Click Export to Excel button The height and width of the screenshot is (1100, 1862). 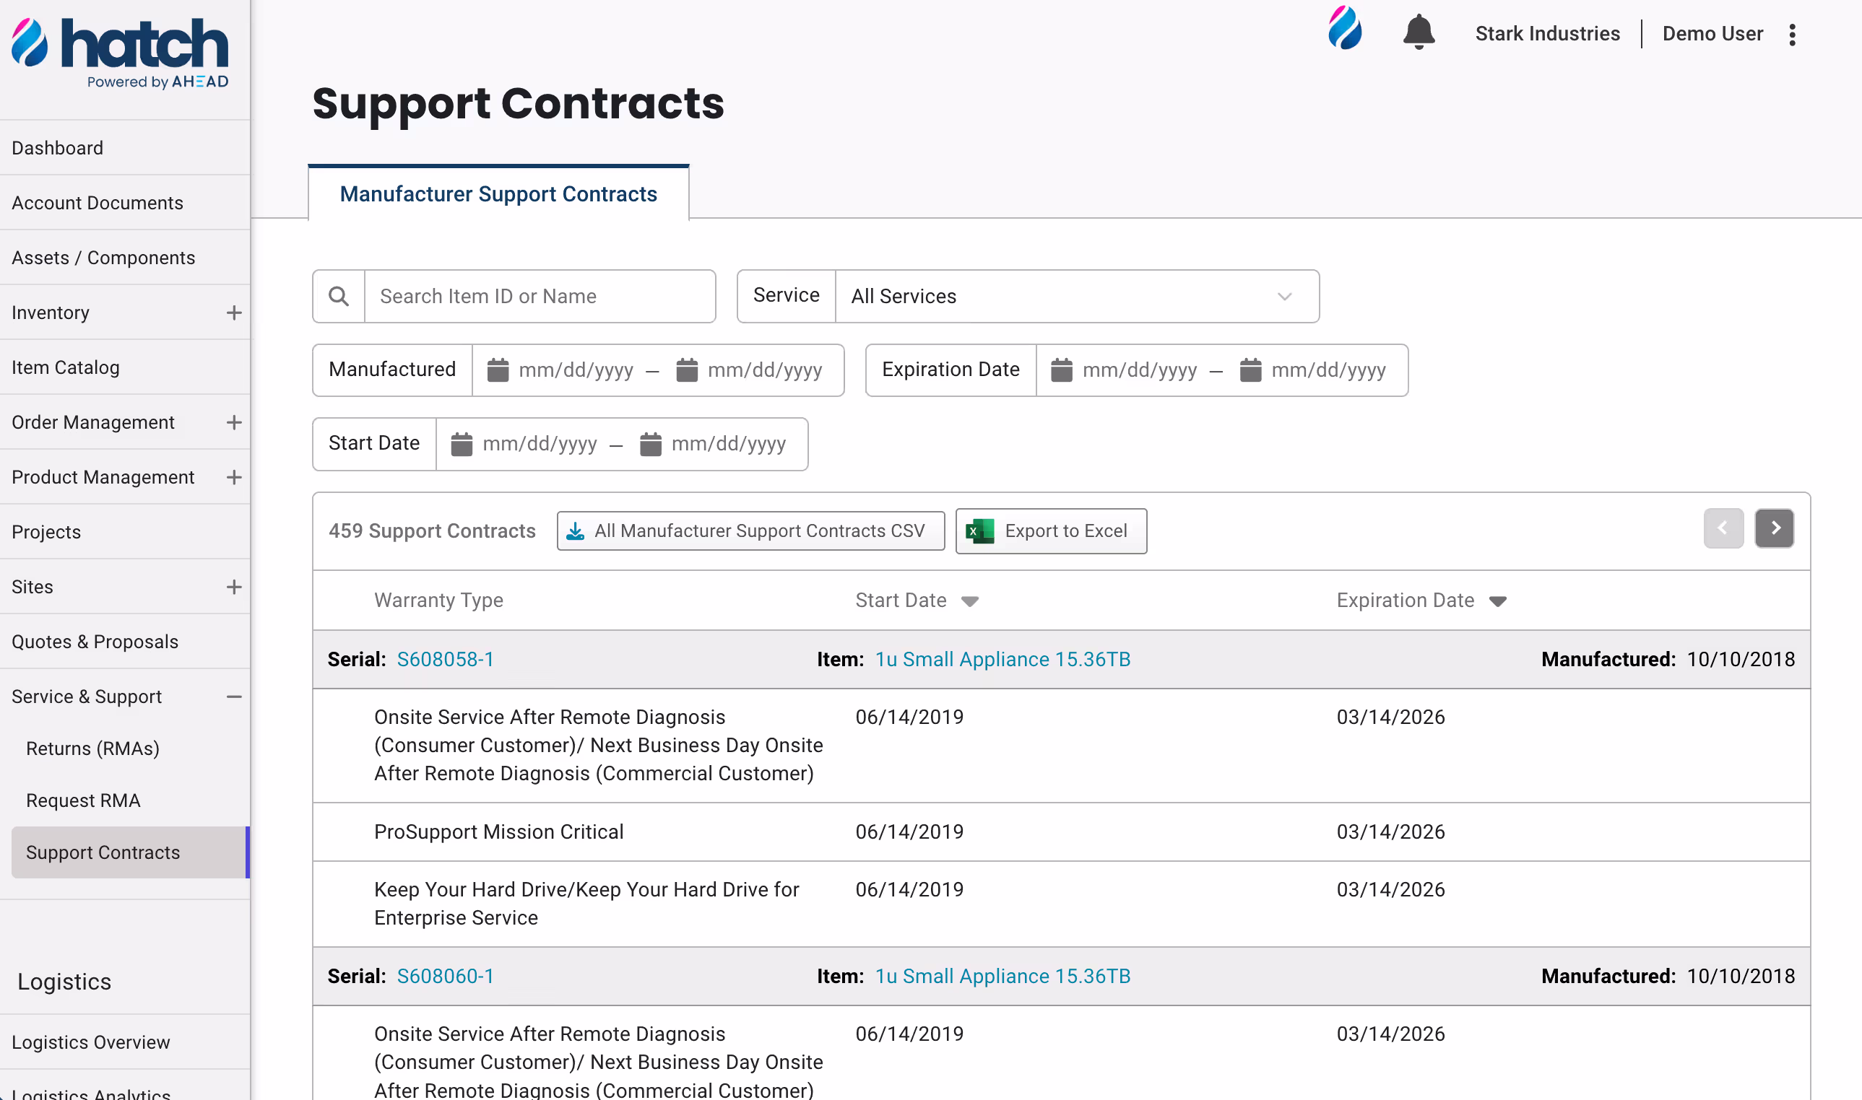[x=1051, y=531]
